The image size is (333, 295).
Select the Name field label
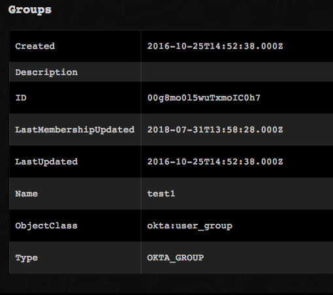point(27,194)
